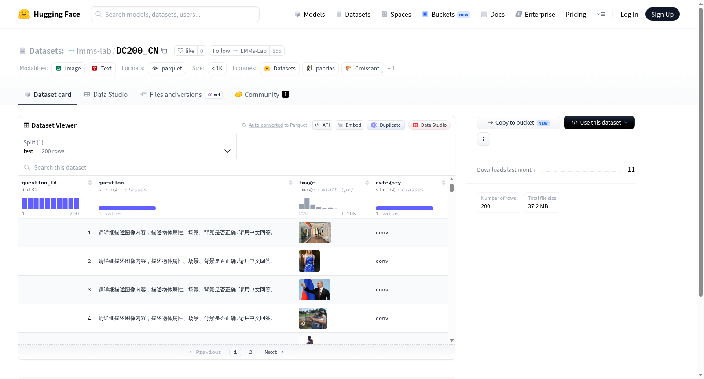
Task: Focus the search models, datasets, users field
Action: coord(175,14)
